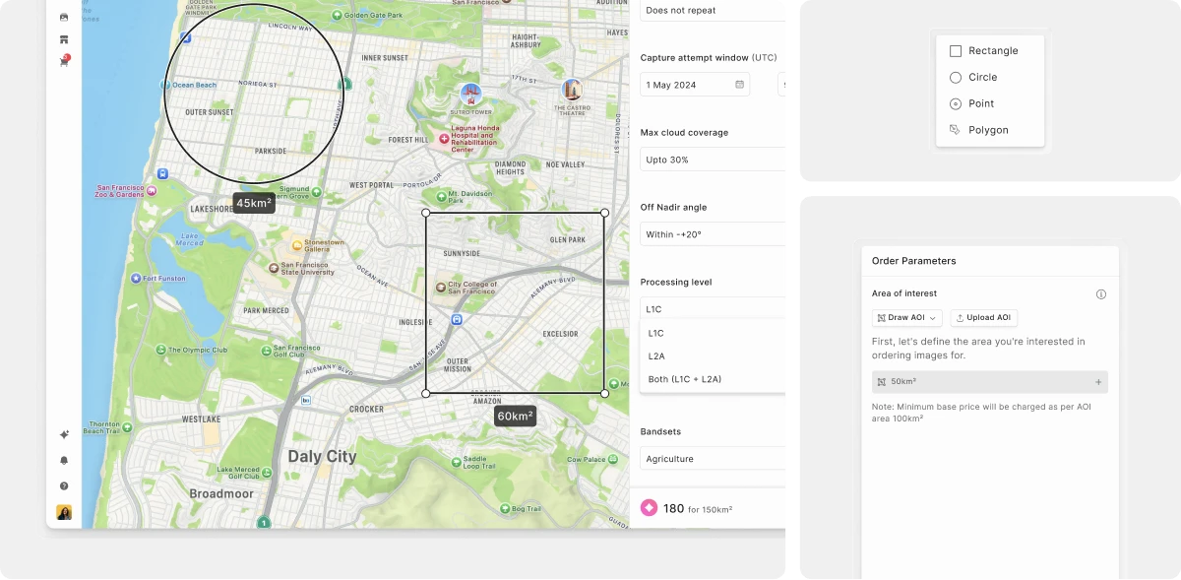Open the Off Nadir angle dropdown
The image size is (1181, 580).
pyautogui.click(x=713, y=234)
